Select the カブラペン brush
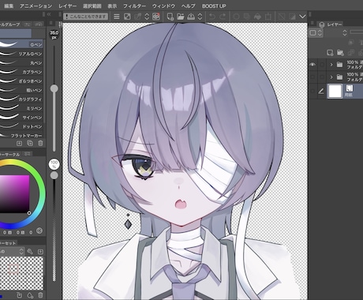Screen dimensions: 363x300 (21, 72)
